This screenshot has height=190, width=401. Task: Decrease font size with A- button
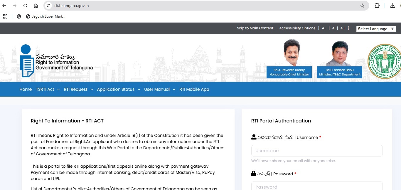click(324, 28)
